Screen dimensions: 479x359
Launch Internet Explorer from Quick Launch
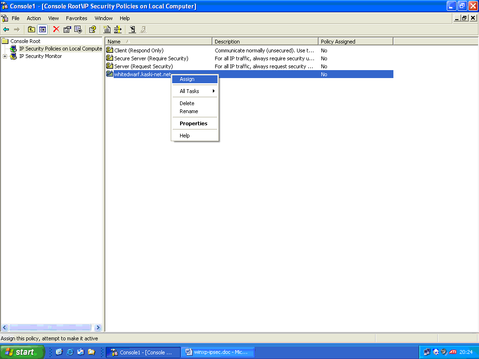click(70, 352)
